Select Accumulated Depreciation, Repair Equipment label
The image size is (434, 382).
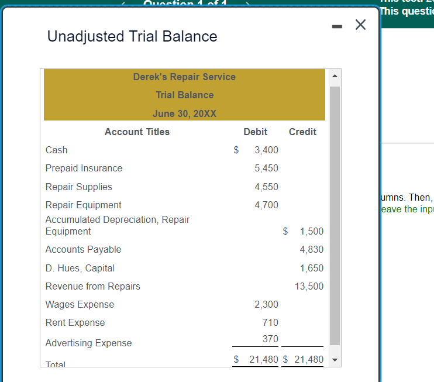pos(118,225)
